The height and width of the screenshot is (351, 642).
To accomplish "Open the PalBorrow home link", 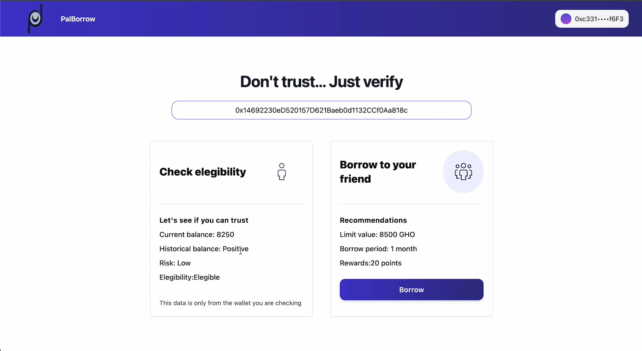I will (x=78, y=19).
